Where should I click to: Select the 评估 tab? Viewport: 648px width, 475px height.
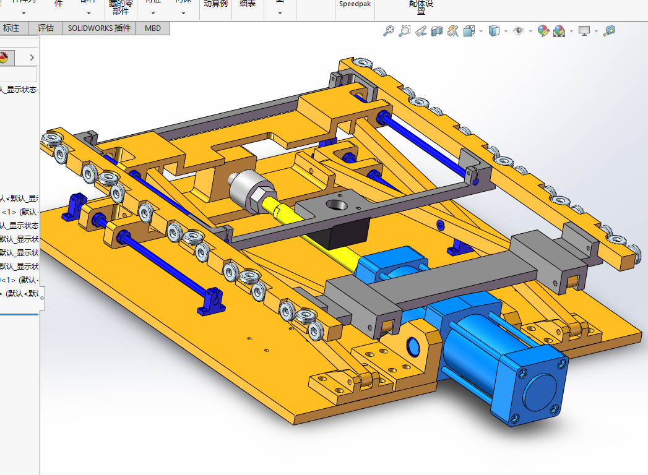coord(45,28)
